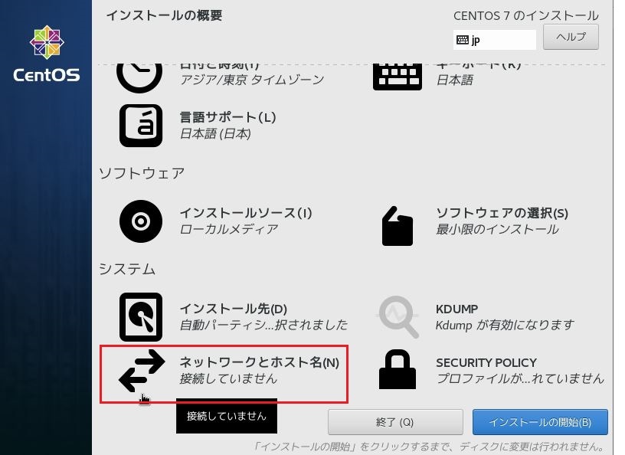Select the installation source disc icon
Screen dimensions: 625x455
click(x=141, y=221)
